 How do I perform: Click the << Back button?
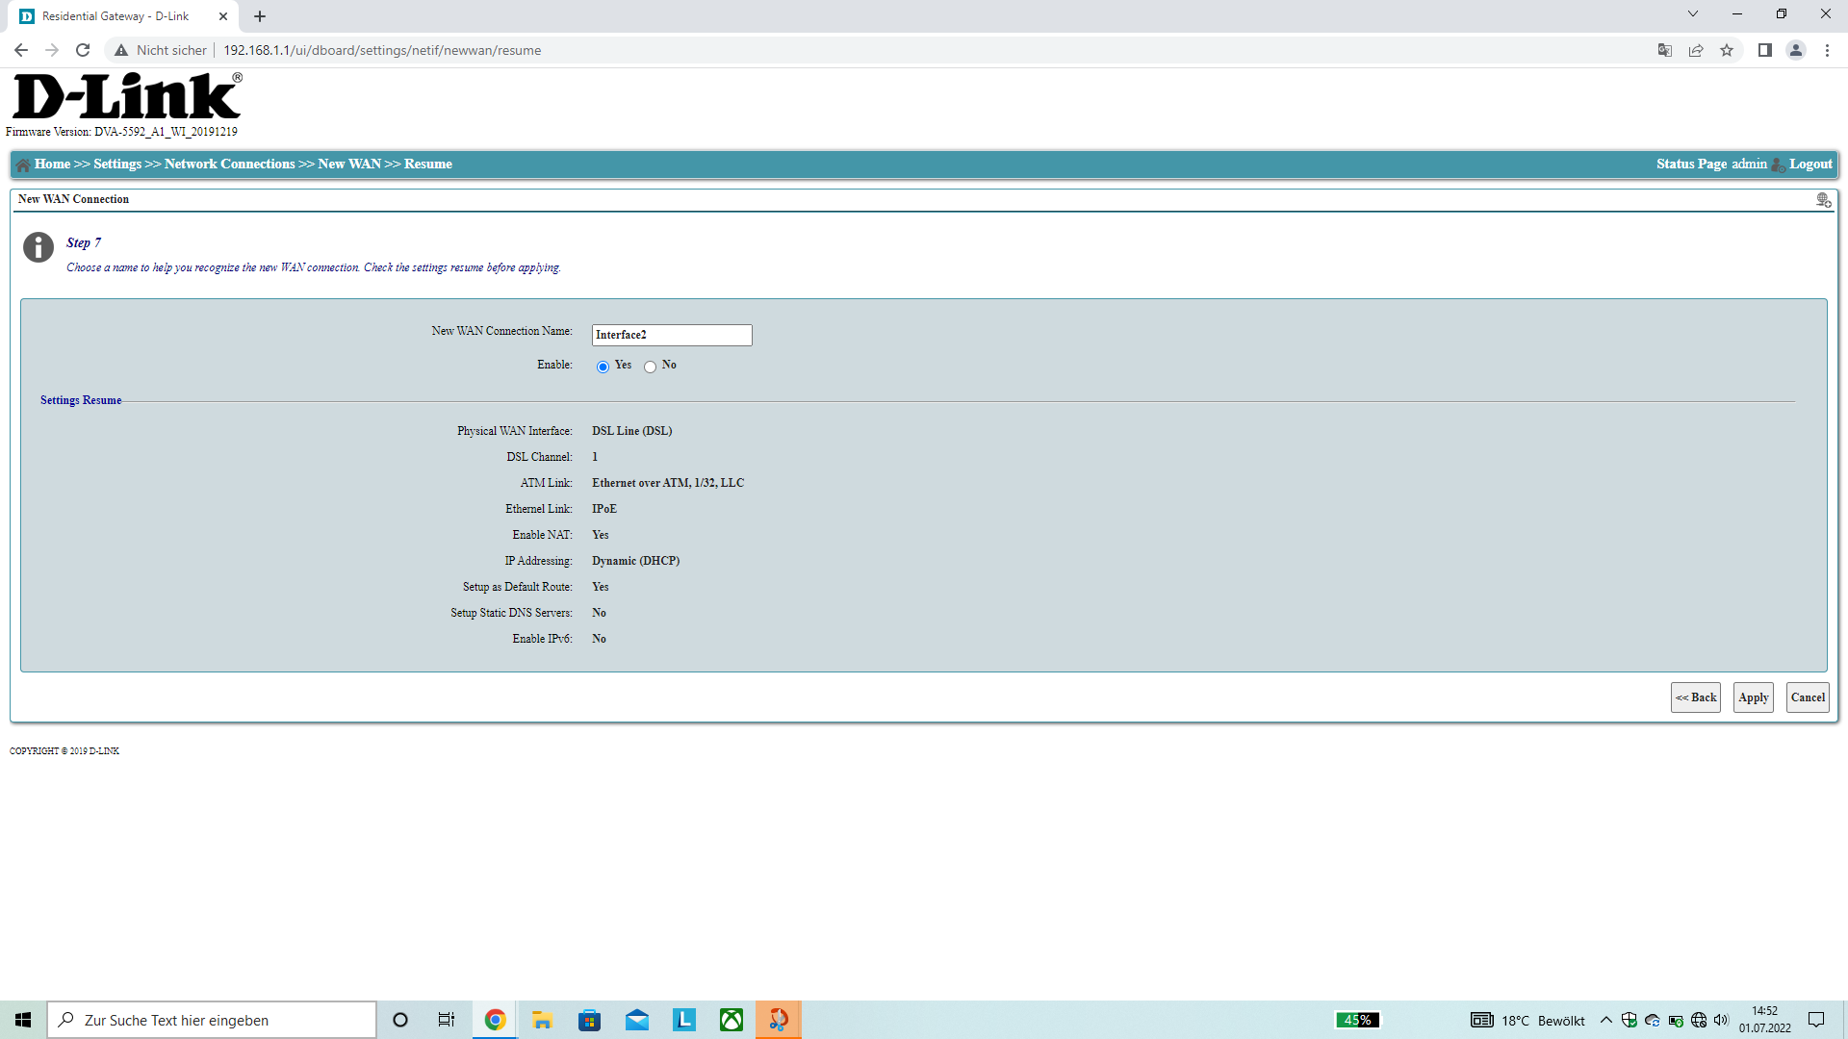coord(1695,697)
